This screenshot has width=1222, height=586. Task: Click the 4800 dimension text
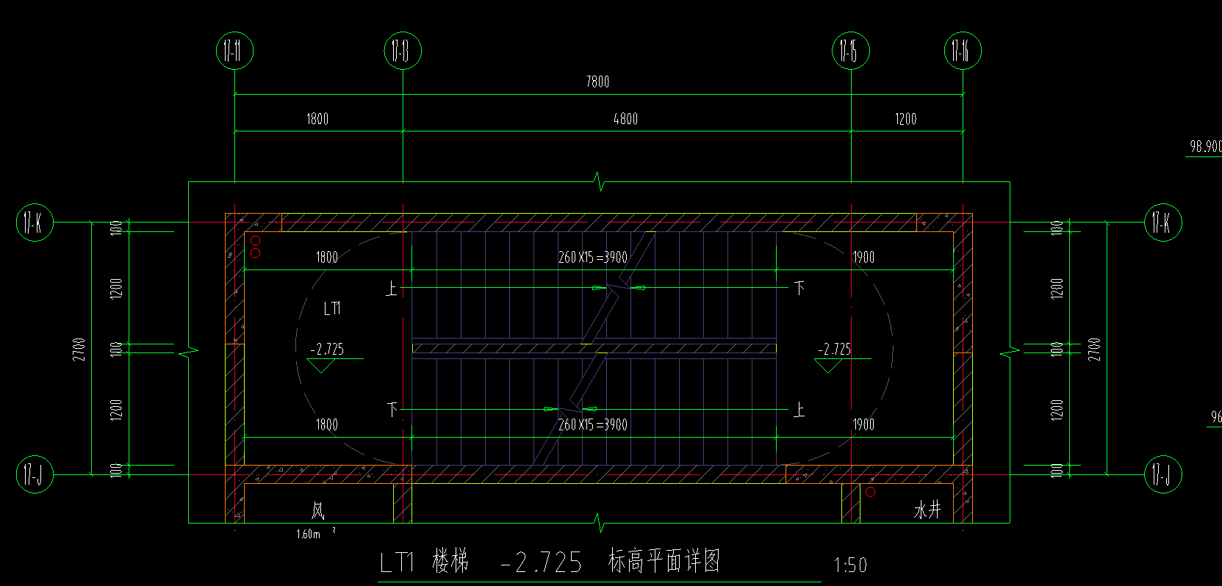pos(625,119)
